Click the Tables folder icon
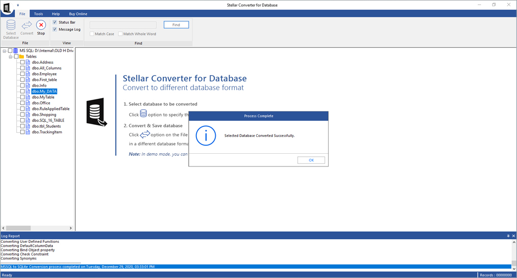 (22, 57)
